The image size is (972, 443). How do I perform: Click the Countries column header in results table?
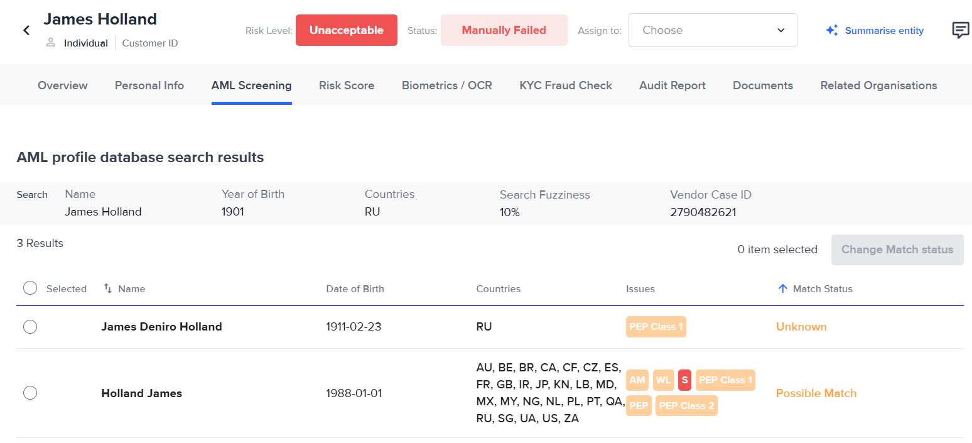(499, 288)
